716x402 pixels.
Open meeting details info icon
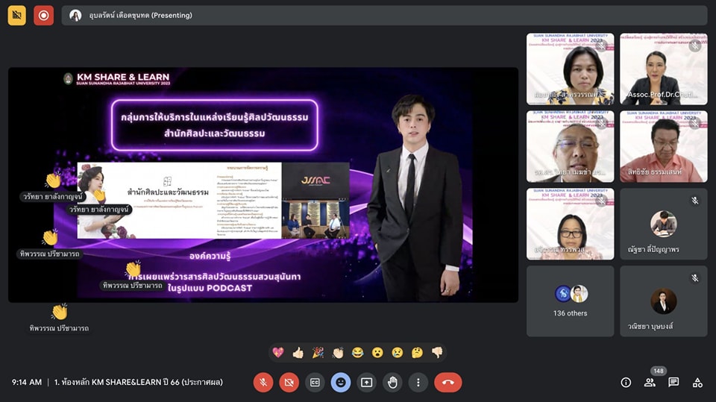coord(626,382)
